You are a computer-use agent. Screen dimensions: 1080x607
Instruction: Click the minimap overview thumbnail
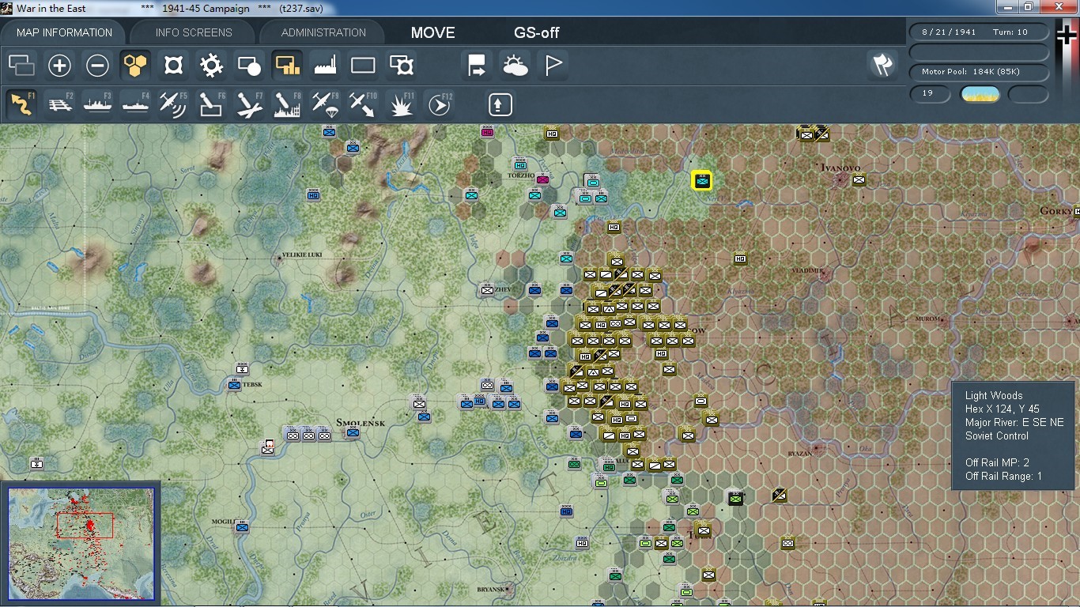(x=81, y=542)
